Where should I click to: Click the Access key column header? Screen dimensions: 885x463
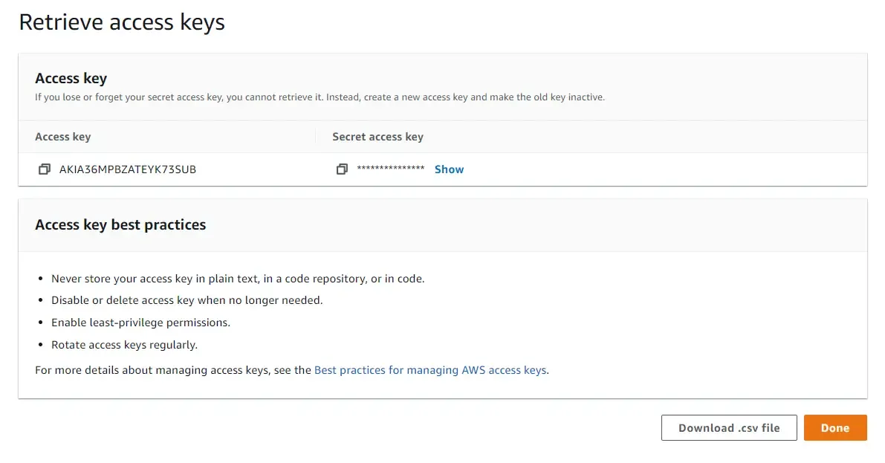click(x=62, y=137)
